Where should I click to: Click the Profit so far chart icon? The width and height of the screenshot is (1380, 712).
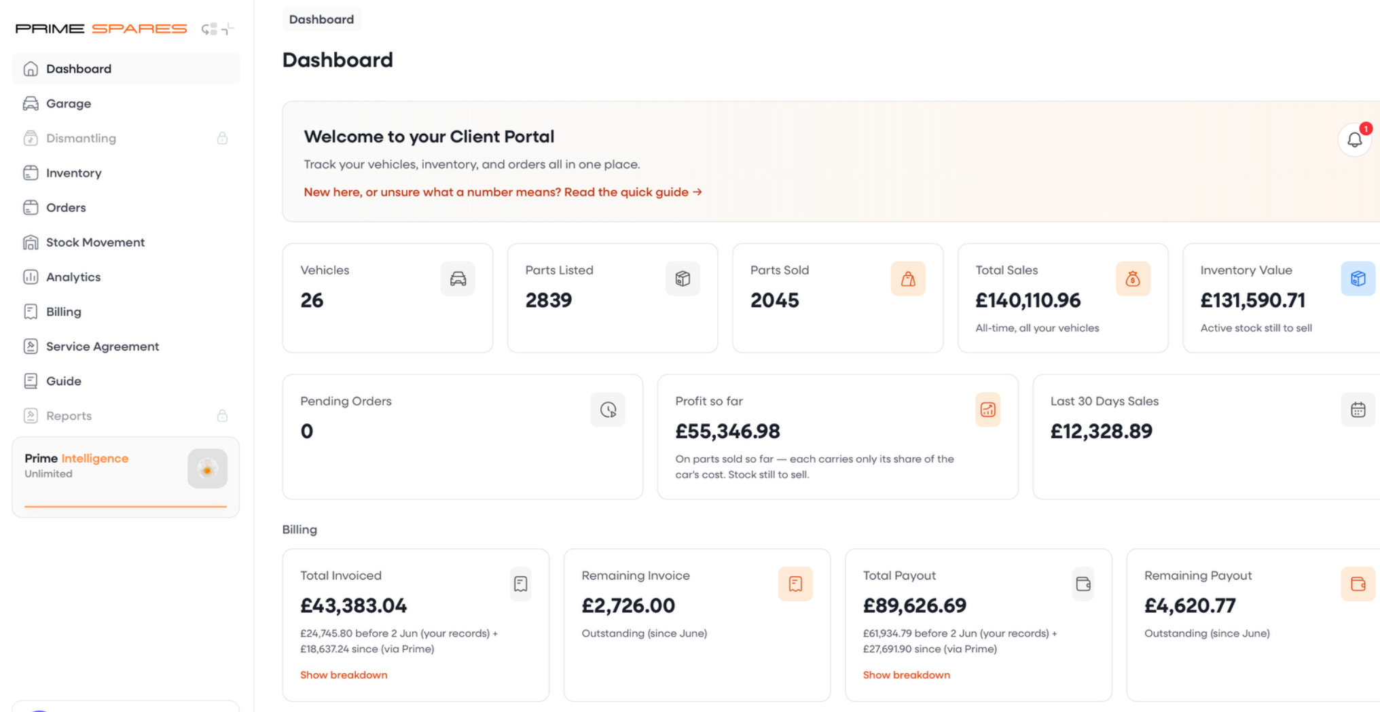coord(987,410)
